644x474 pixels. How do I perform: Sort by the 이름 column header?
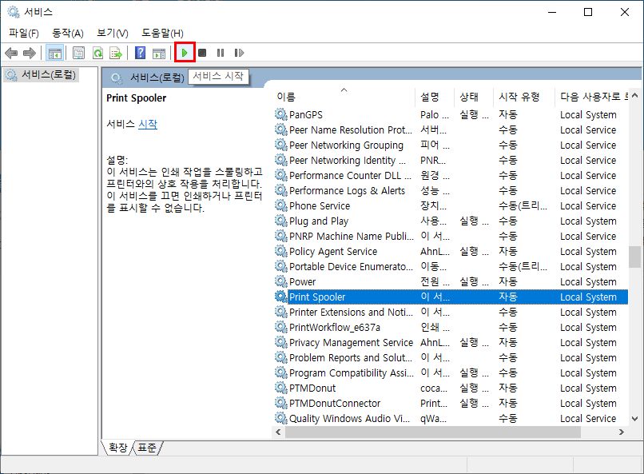pos(286,97)
